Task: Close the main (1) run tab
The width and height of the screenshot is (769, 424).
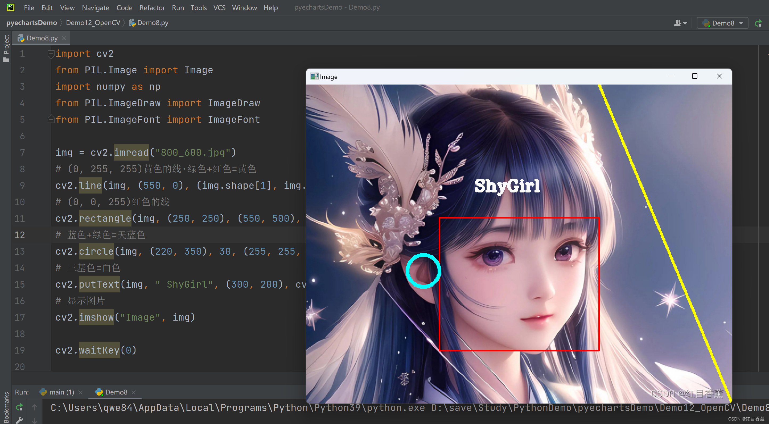Action: (80, 392)
